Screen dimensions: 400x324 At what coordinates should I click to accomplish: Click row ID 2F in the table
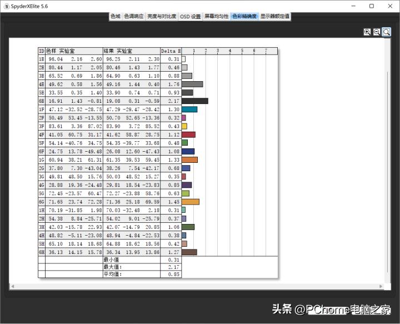point(42,118)
